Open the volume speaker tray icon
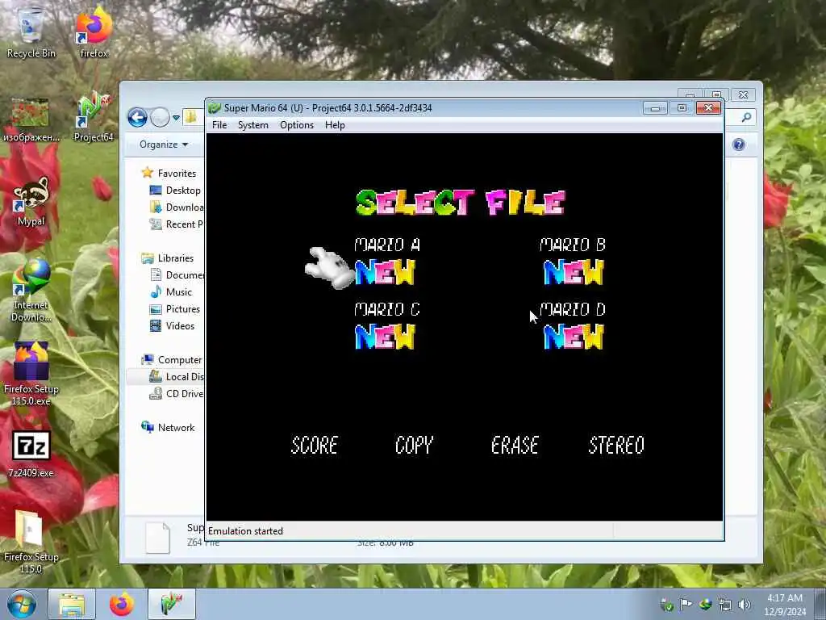826x620 pixels. tap(745, 605)
